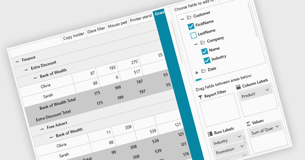Click the Company folder icon
Viewport: 305px width, 160px height.
[x=203, y=42]
